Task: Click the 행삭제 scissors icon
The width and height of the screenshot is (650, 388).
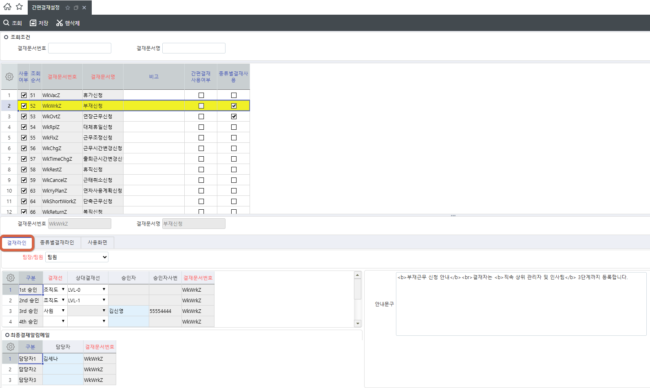Action: (60, 23)
